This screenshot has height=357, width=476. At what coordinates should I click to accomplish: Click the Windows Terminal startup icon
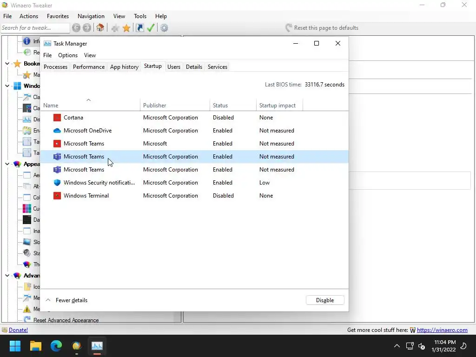(57, 196)
